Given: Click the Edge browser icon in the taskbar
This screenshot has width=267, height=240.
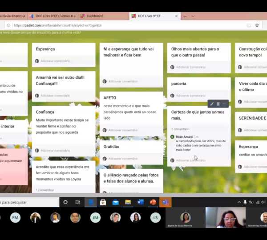Looking at the screenshot, I should tap(91, 202).
